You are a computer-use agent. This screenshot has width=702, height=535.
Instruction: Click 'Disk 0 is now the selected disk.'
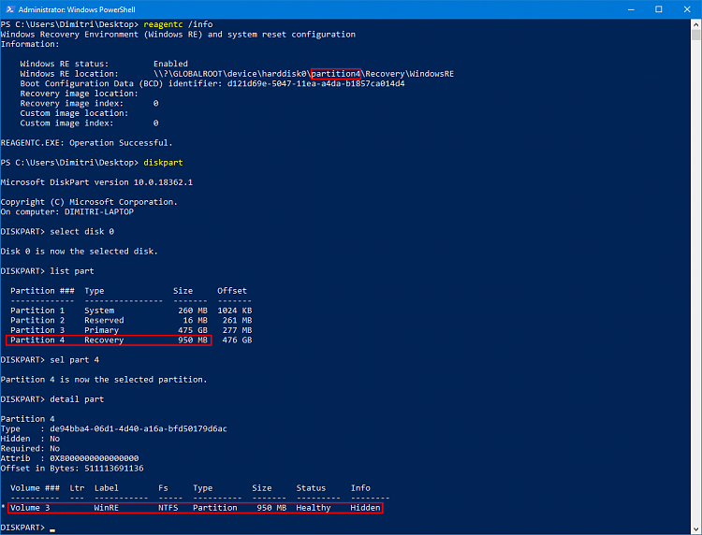point(80,251)
